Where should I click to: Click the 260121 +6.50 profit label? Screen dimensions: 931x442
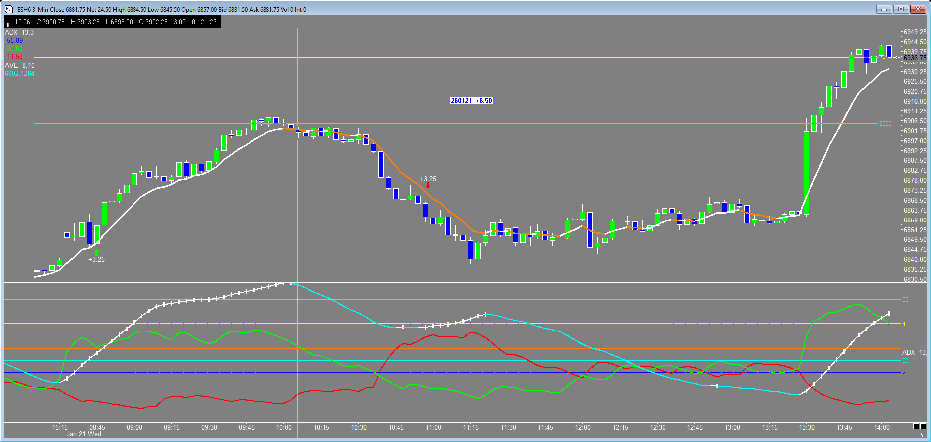[471, 101]
